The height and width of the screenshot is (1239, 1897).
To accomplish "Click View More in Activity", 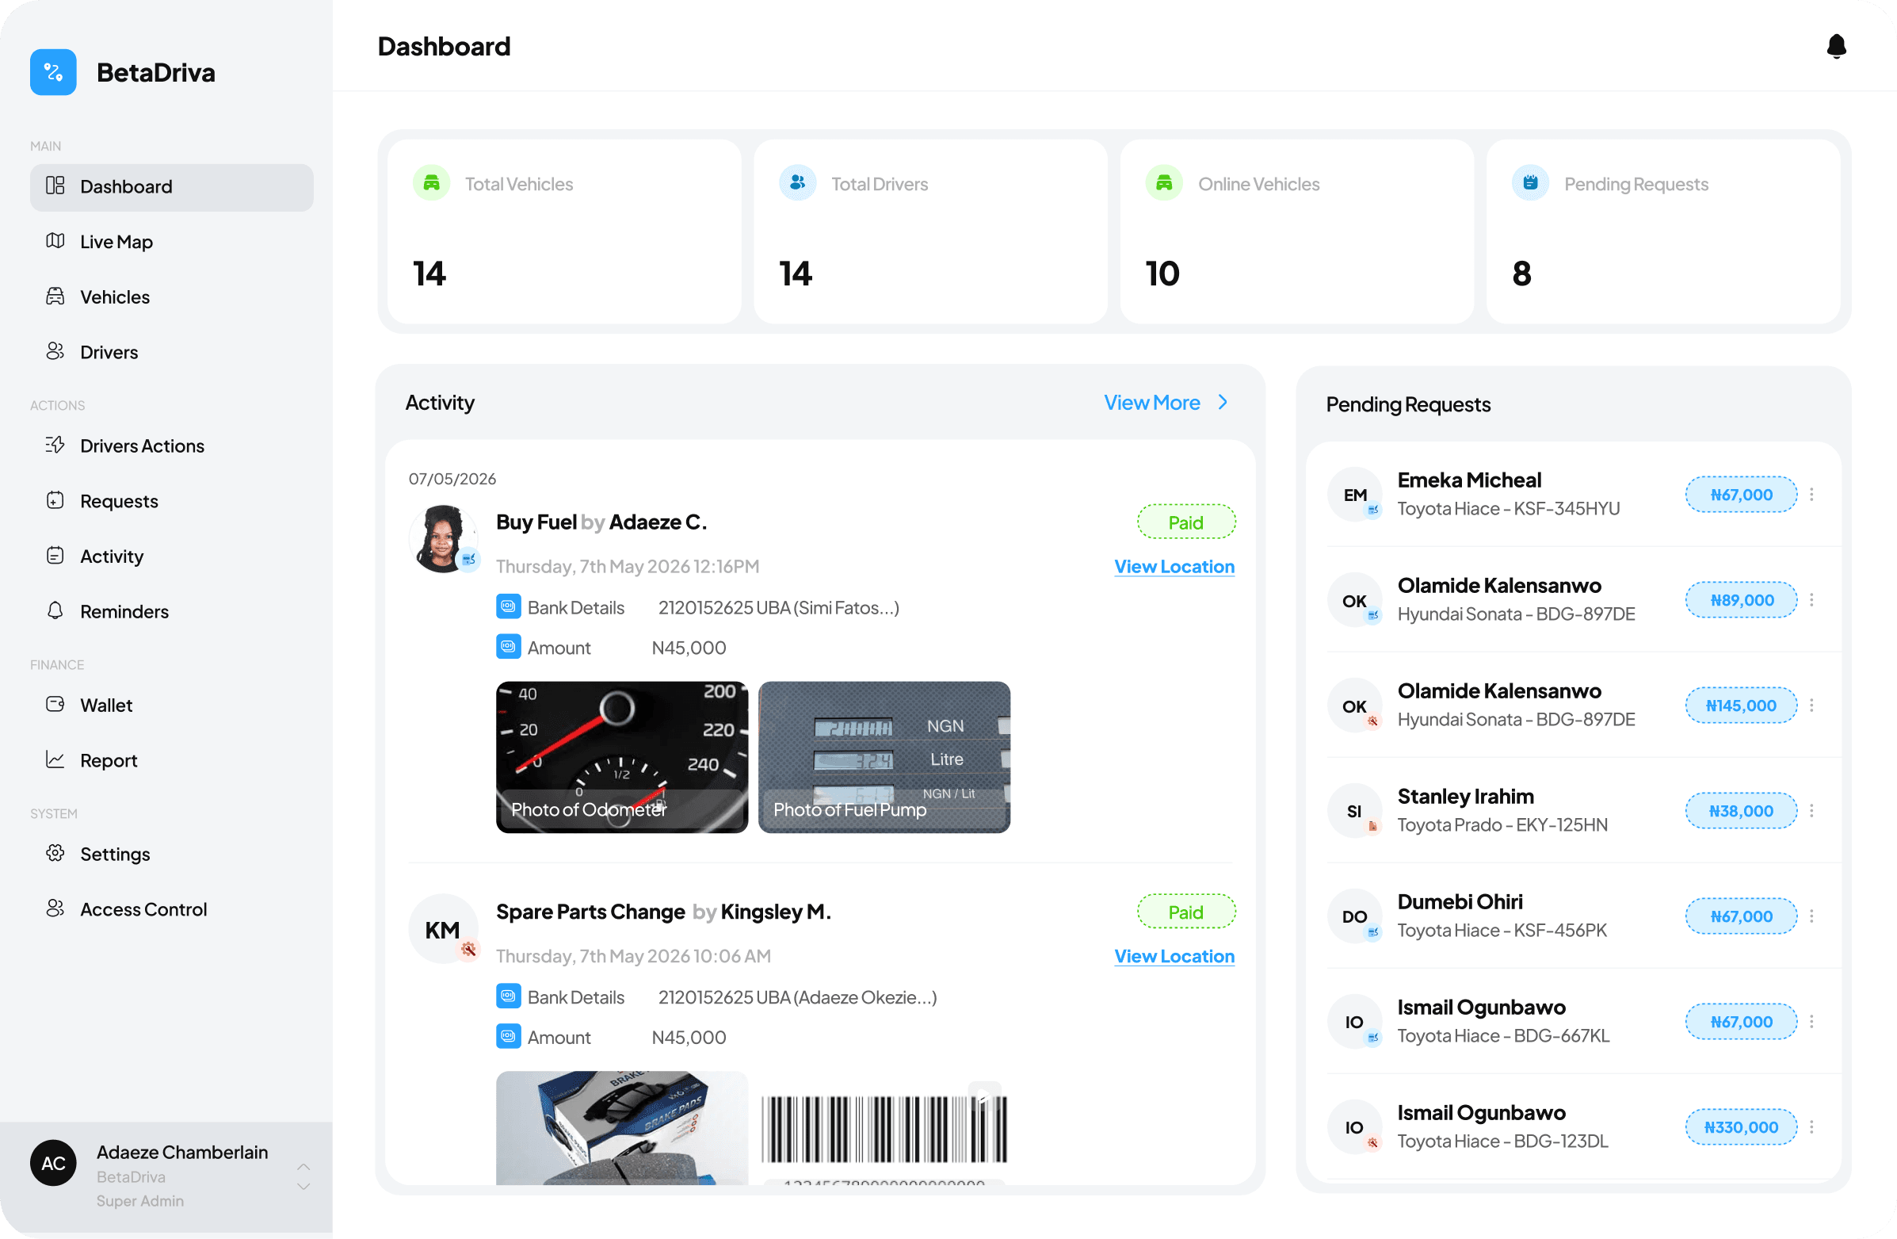I will pos(1152,403).
